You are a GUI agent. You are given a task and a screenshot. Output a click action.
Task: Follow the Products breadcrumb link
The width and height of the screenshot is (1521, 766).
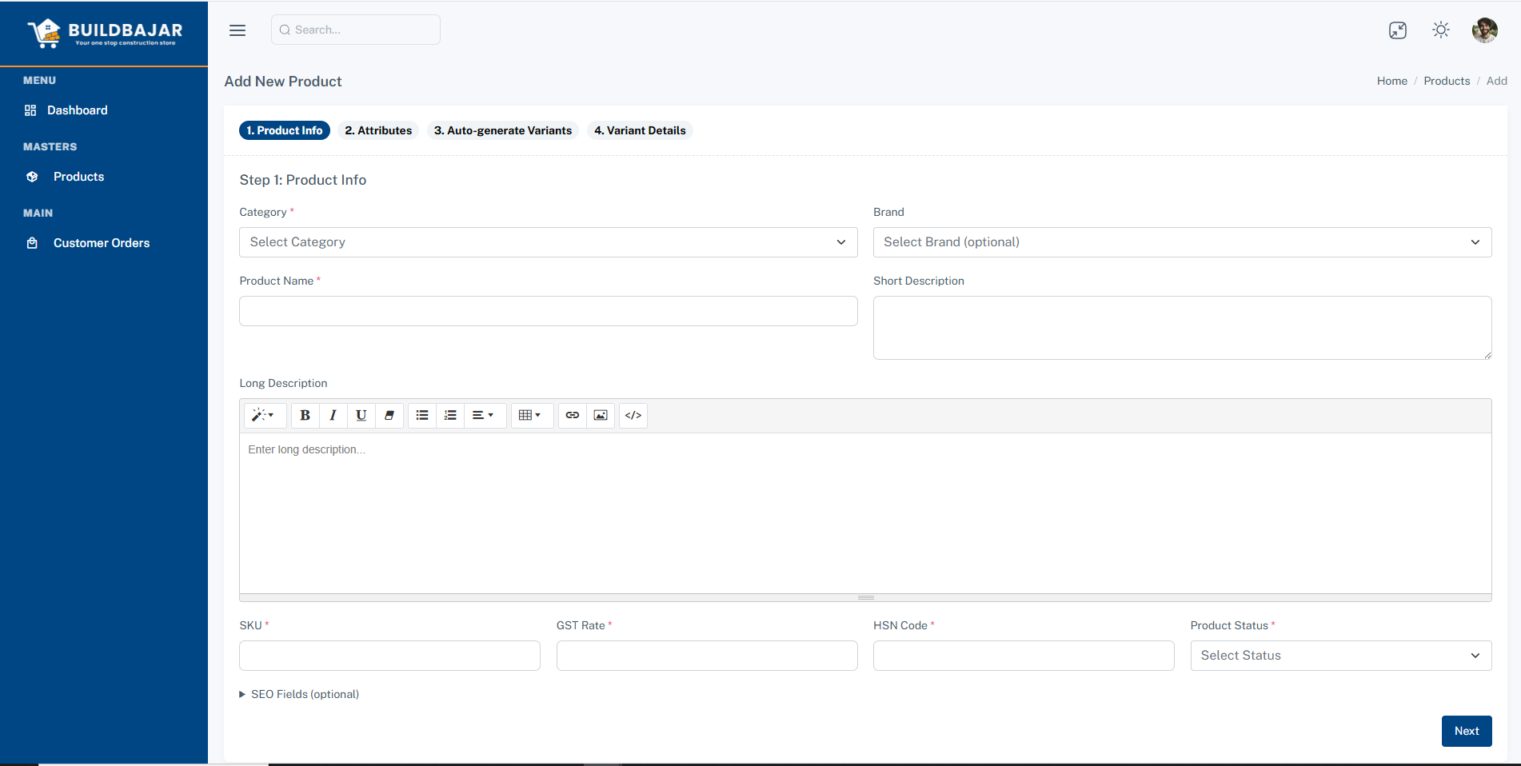1447,81
